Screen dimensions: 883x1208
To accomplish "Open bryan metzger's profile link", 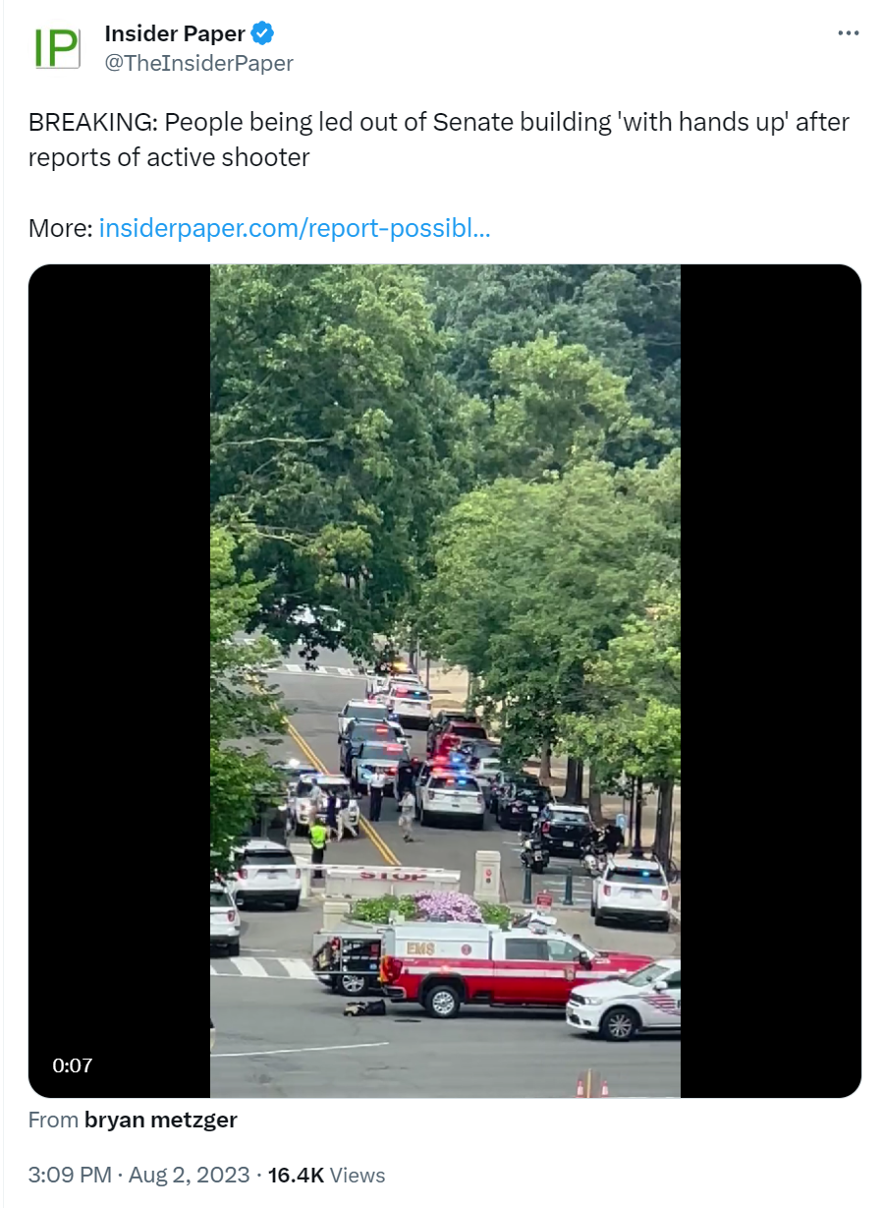I will pyautogui.click(x=160, y=1120).
